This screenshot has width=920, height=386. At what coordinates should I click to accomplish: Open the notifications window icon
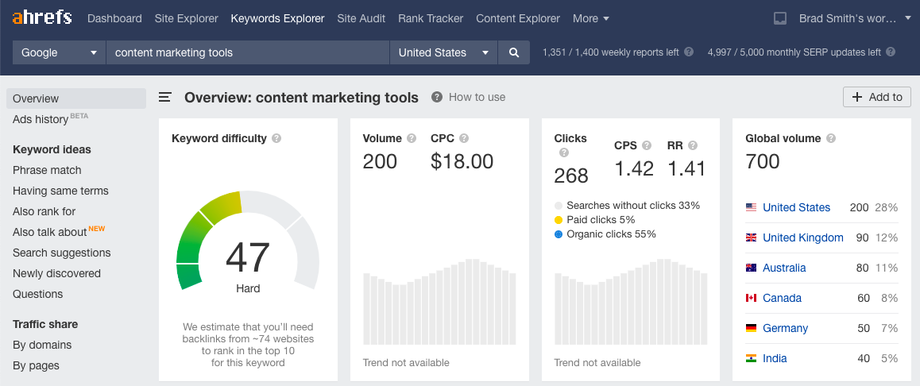780,18
